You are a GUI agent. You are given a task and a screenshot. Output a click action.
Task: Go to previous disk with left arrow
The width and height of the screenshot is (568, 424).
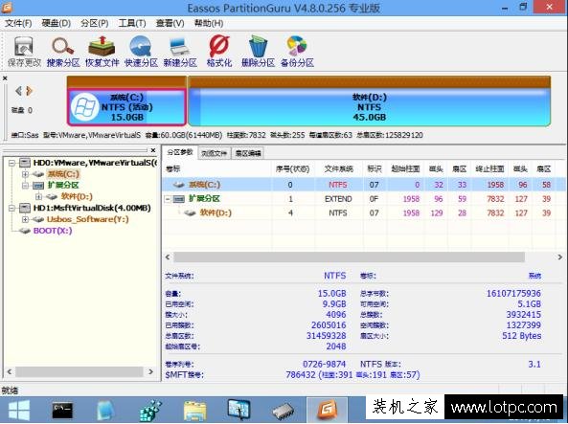pos(18,91)
